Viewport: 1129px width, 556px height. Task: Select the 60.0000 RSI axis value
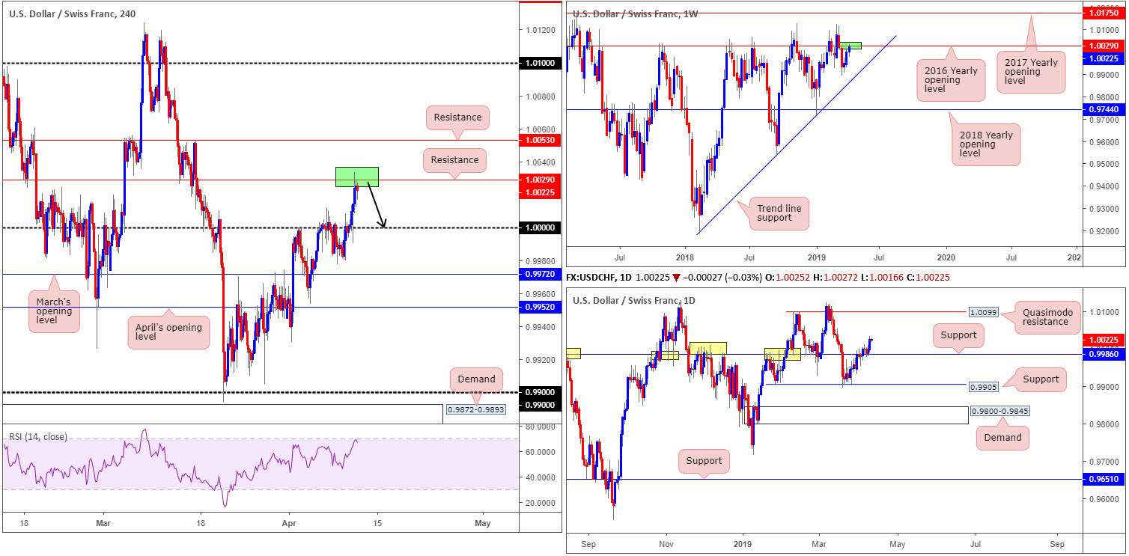pos(539,452)
